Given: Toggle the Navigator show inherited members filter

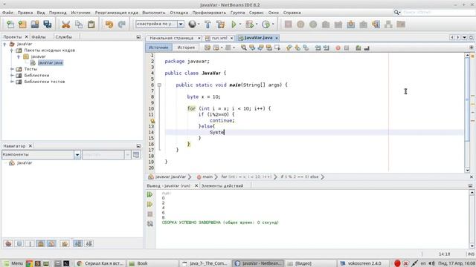Looking at the screenshot, I should coord(8,243).
